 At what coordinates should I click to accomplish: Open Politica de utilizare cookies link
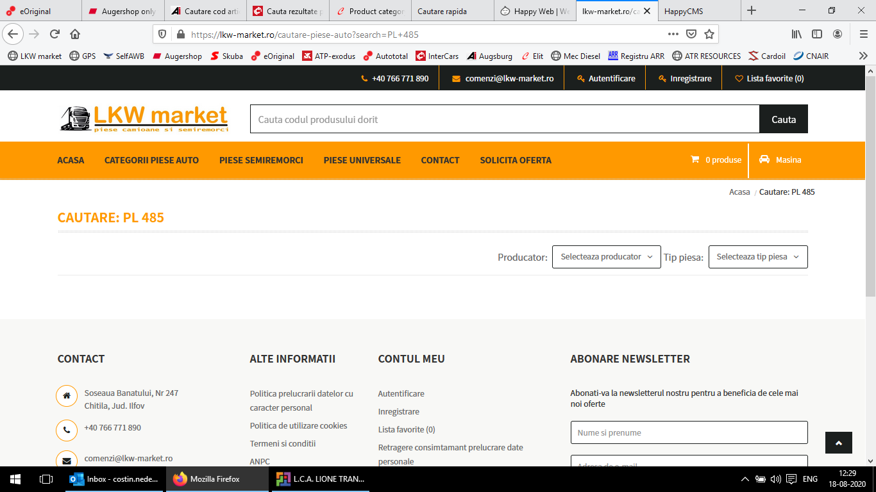[299, 426]
